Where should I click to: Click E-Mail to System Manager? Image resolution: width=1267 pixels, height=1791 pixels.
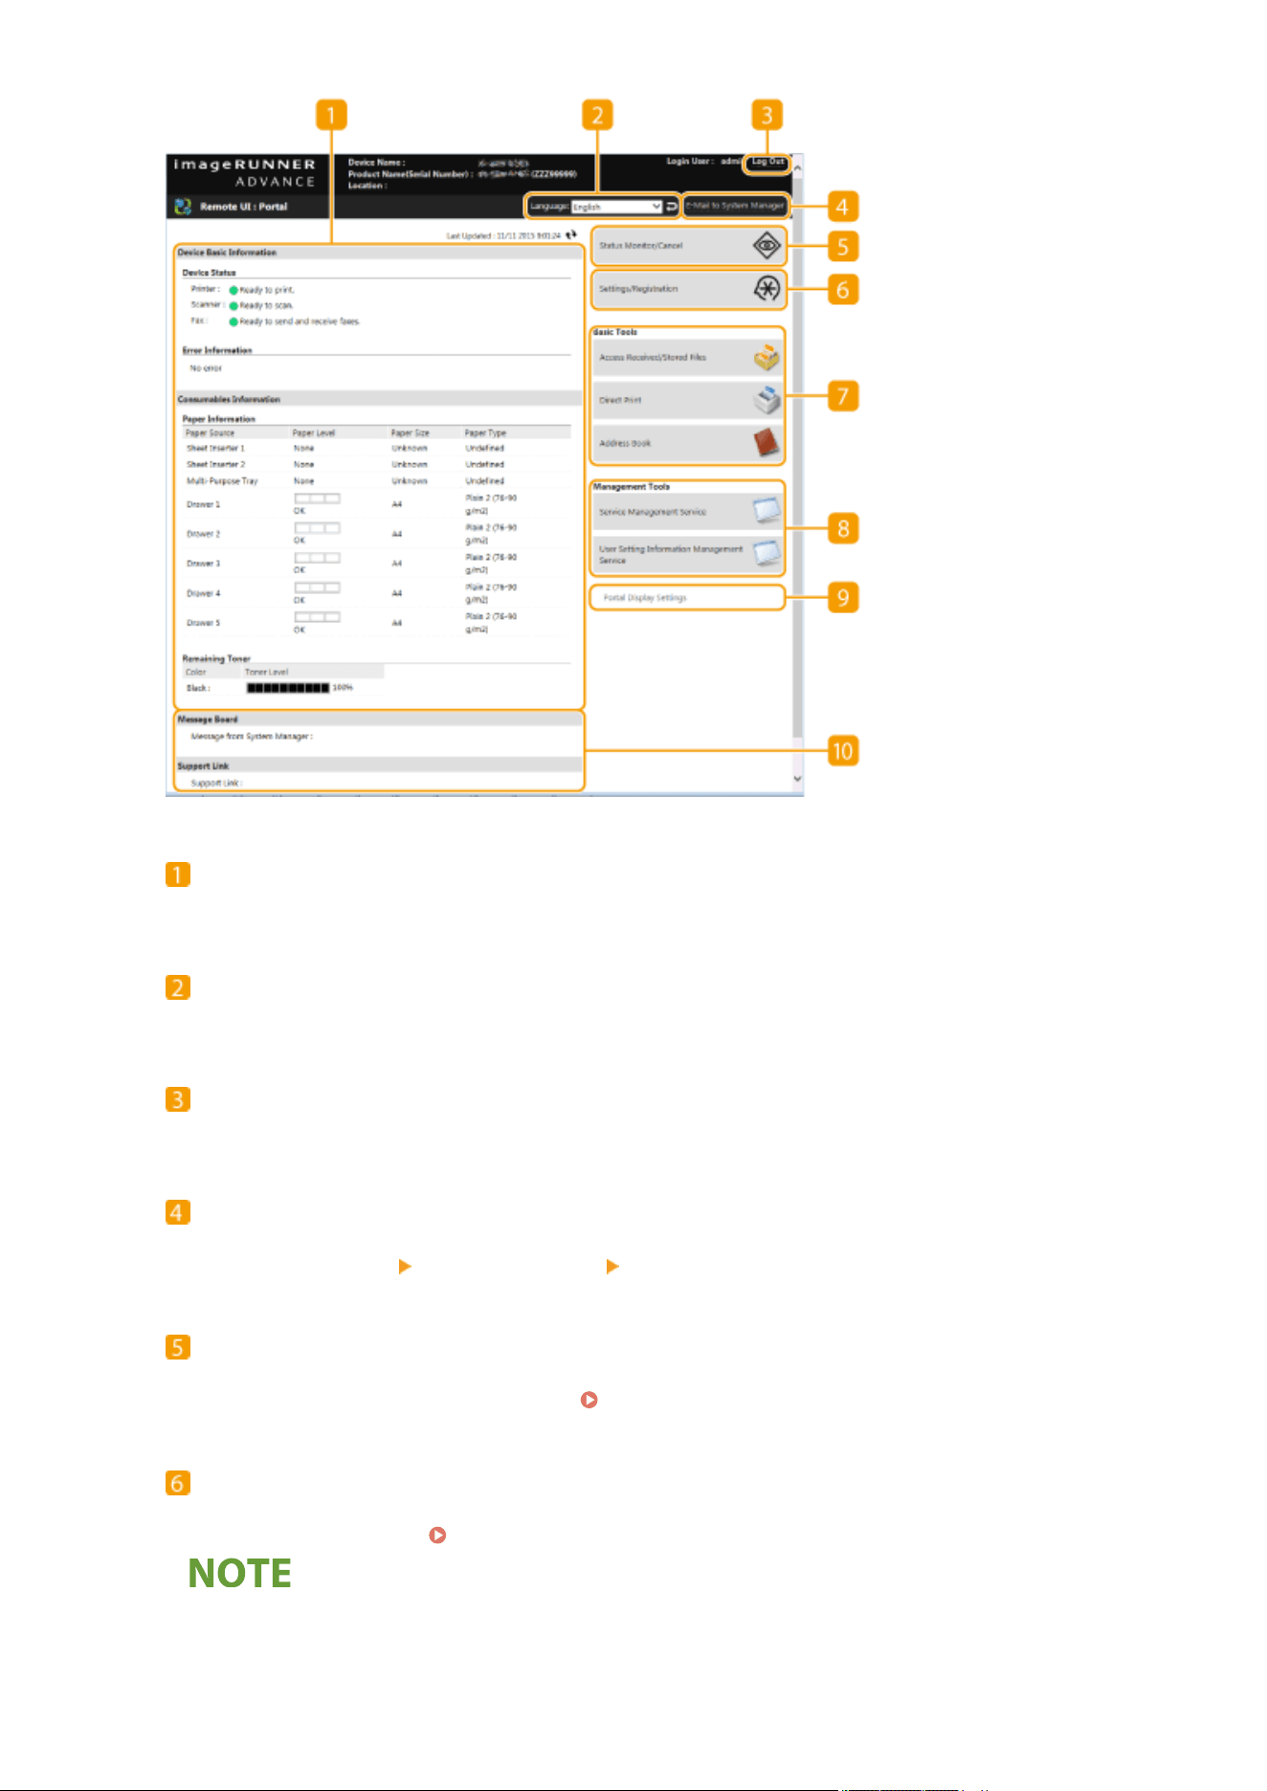(x=735, y=206)
